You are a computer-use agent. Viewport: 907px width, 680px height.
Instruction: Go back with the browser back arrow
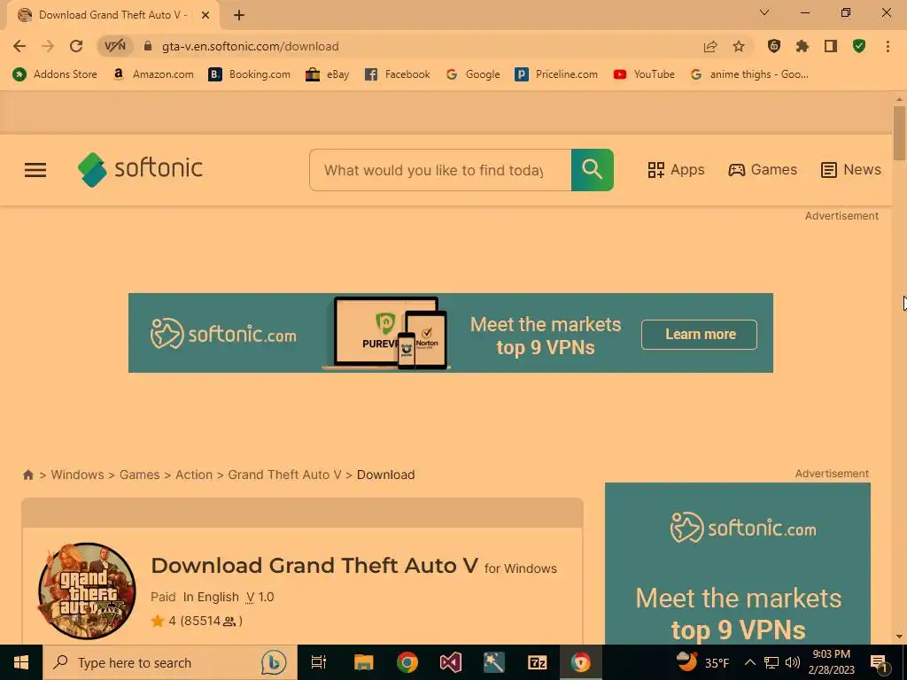(x=19, y=46)
